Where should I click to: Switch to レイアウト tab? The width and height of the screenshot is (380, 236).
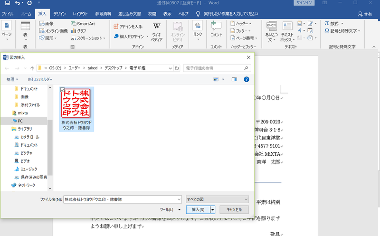pos(80,14)
